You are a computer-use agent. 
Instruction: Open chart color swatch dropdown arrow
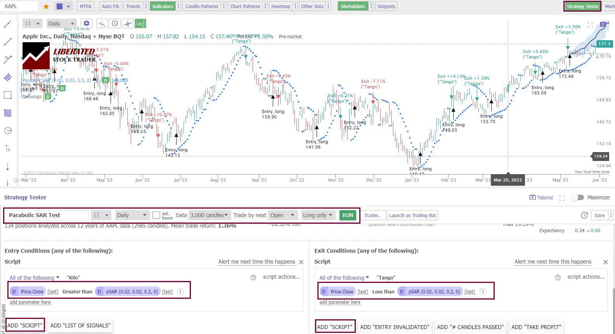(x=68, y=7)
